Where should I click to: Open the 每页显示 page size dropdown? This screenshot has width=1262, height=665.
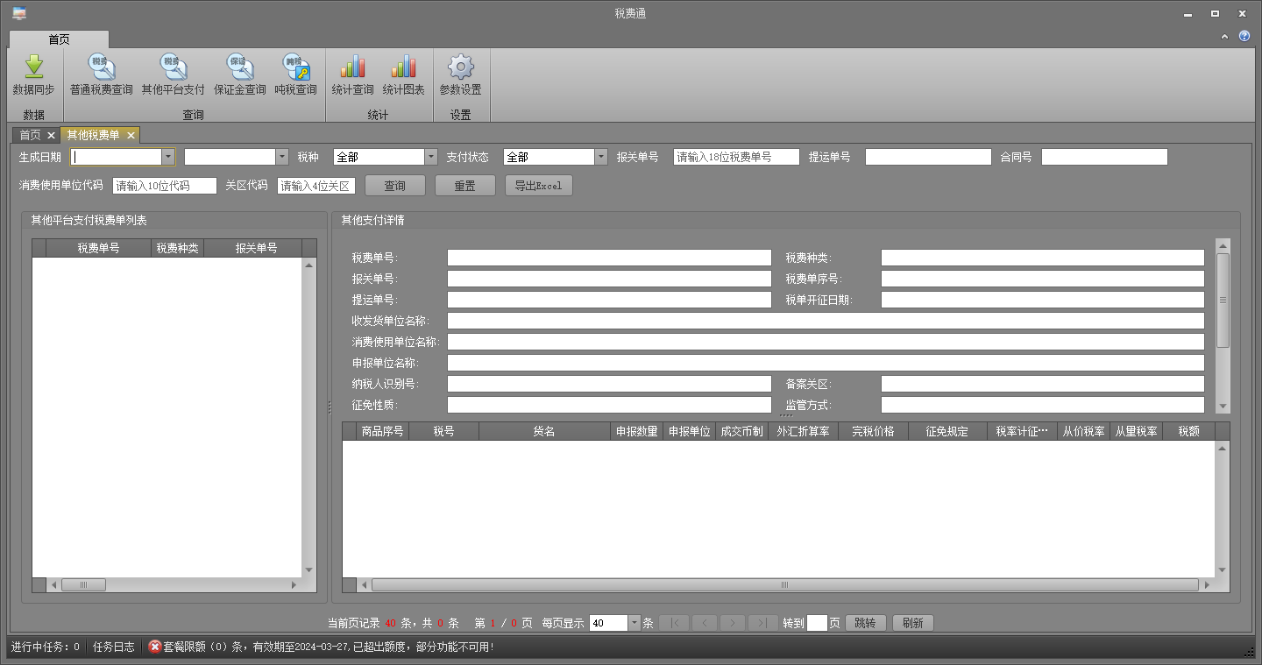point(635,623)
